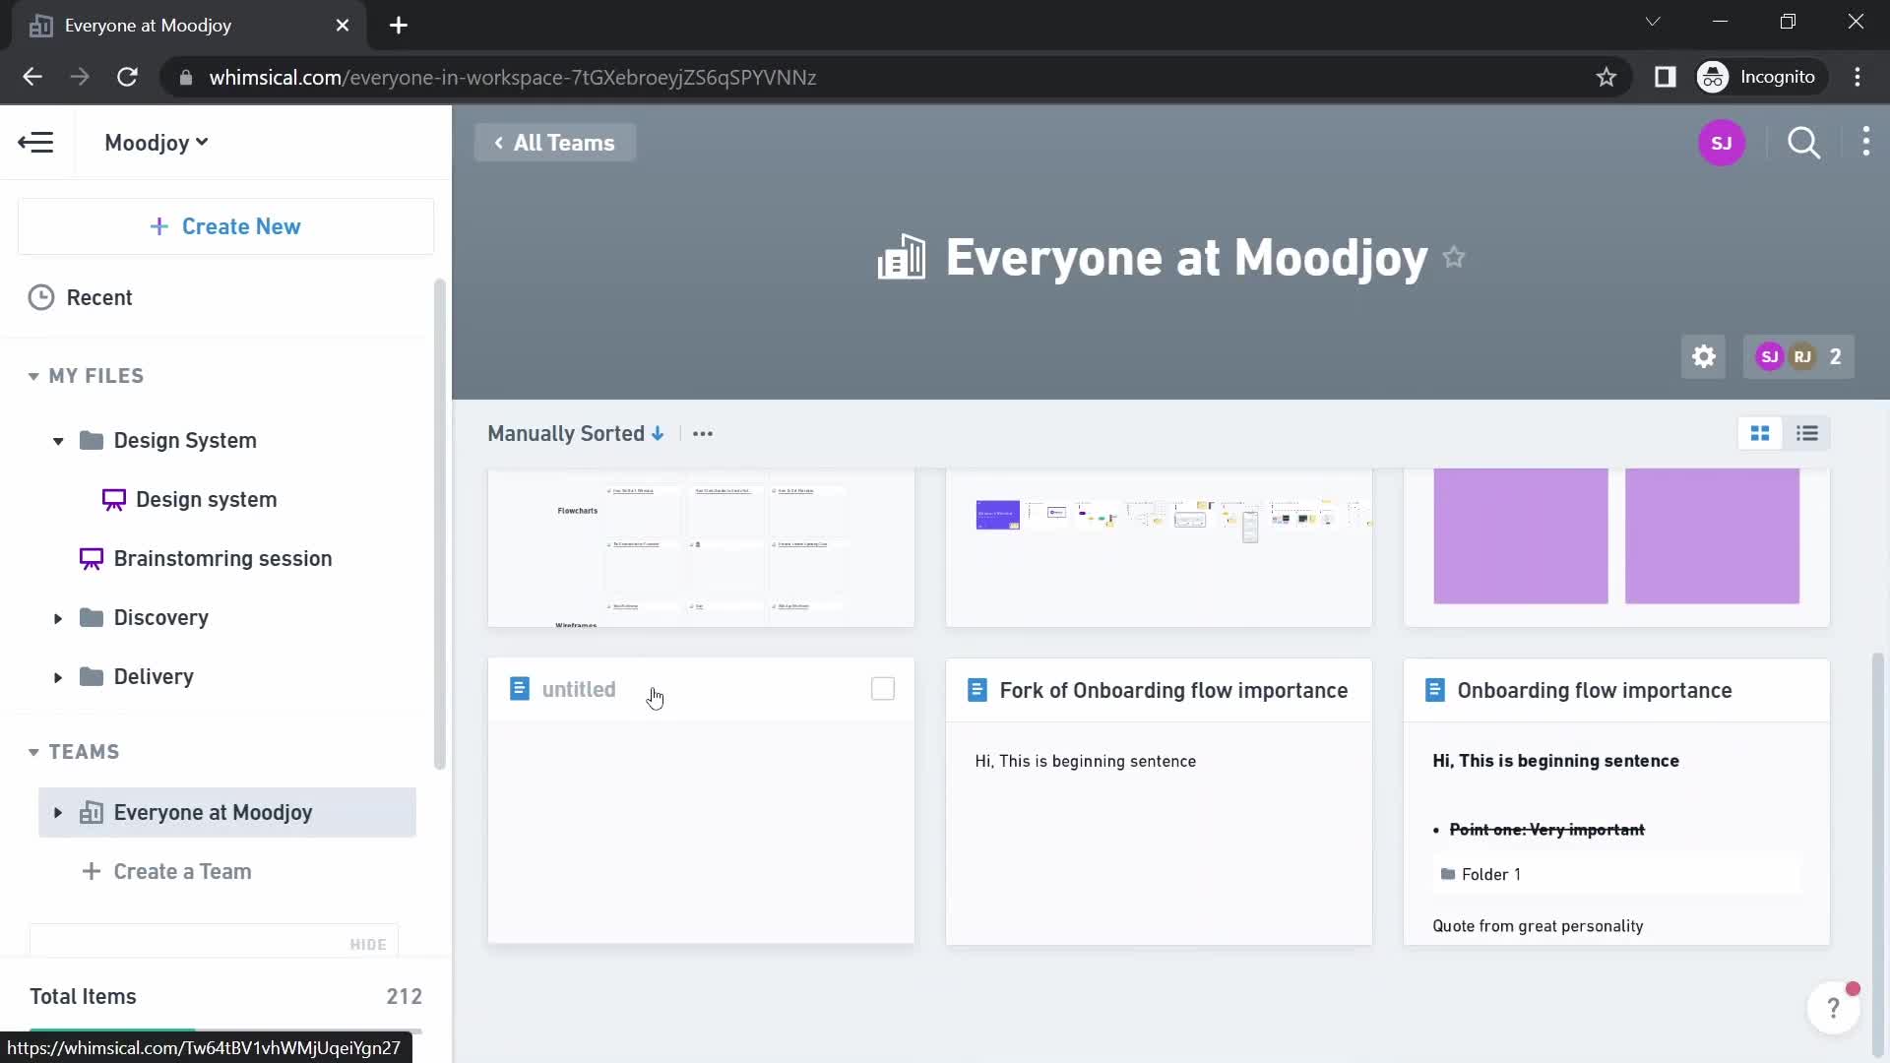The height and width of the screenshot is (1063, 1890).
Task: Close the Everyone at Moodjoy tab
Action: [343, 26]
